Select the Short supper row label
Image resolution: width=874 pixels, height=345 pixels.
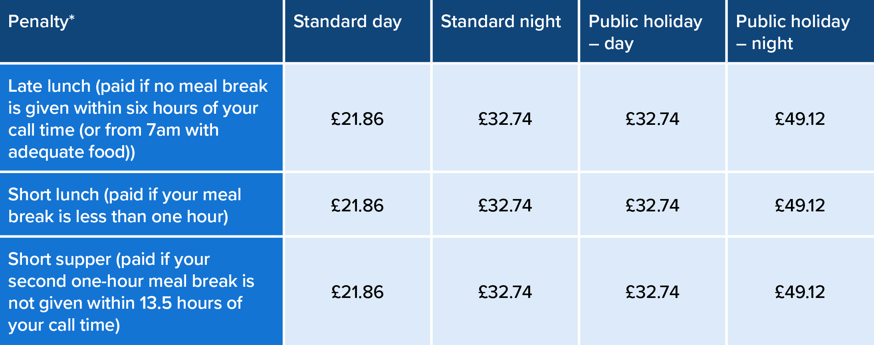(x=141, y=292)
